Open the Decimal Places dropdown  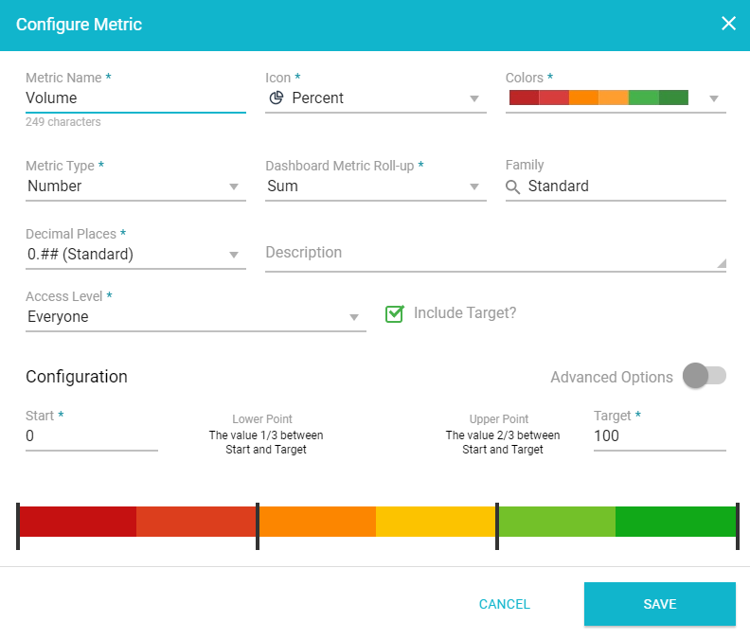click(x=234, y=255)
